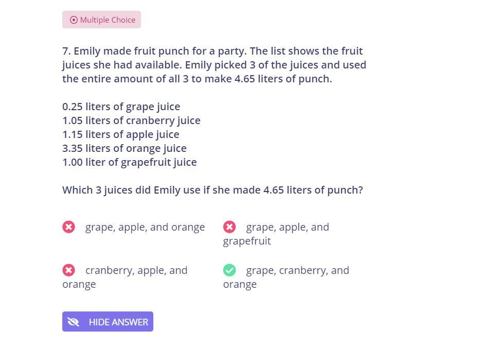Click red X beside grape, apple, and grapefruit

click(x=229, y=227)
